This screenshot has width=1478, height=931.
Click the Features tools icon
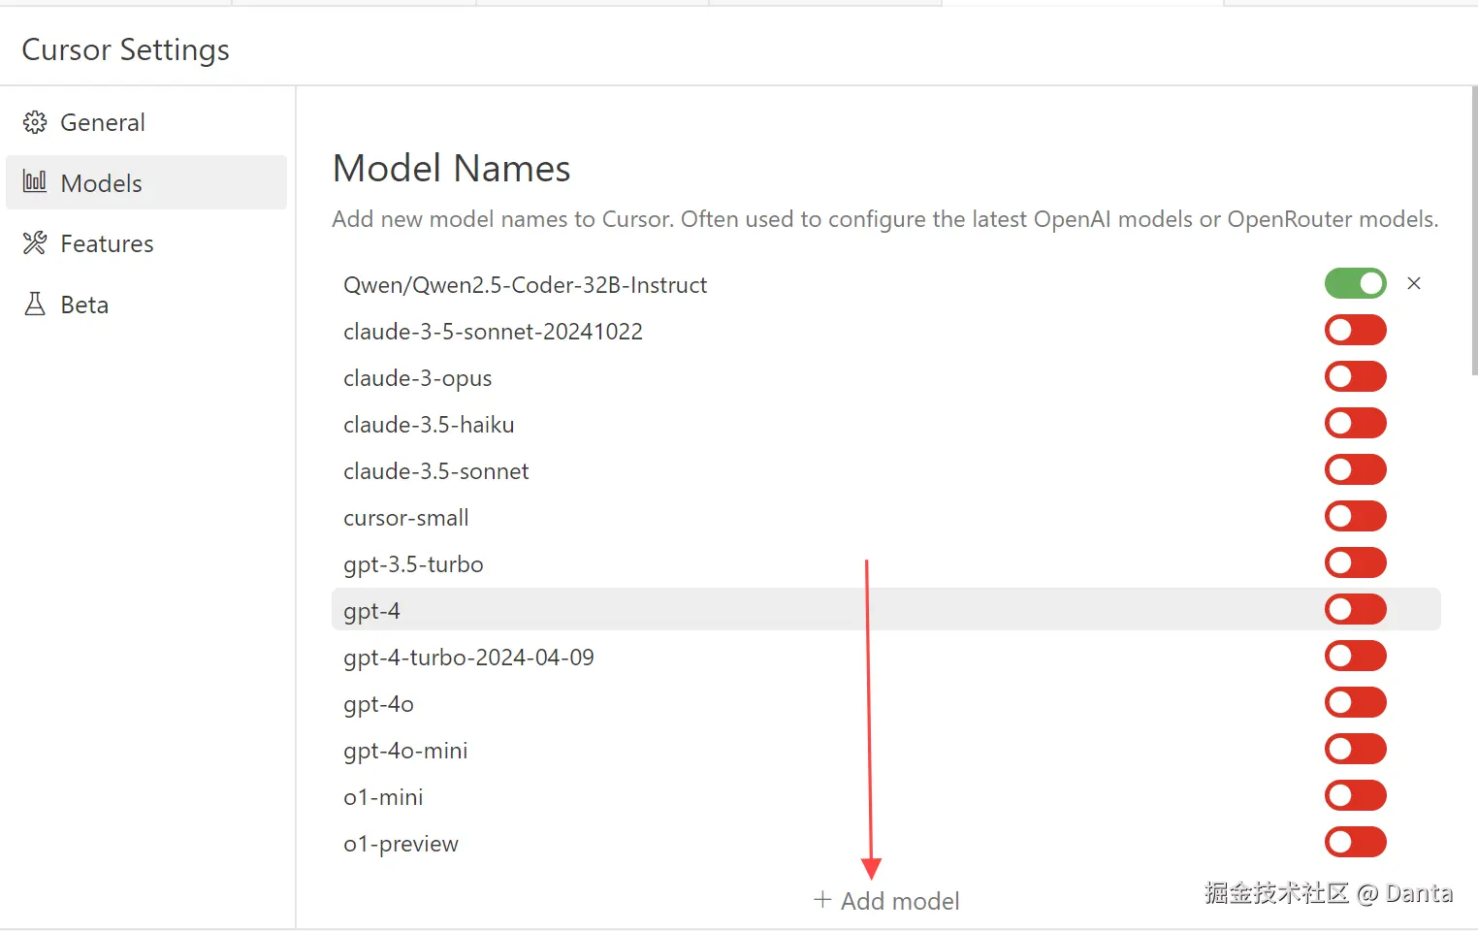tap(35, 243)
